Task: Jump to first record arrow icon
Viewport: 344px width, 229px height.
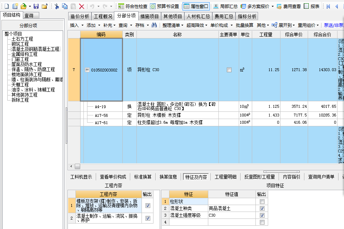Action: click(x=328, y=7)
